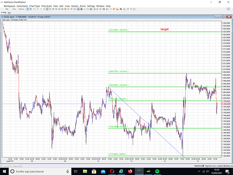Open Mail app from taskbar
The height and width of the screenshot is (175, 233).
103,171
